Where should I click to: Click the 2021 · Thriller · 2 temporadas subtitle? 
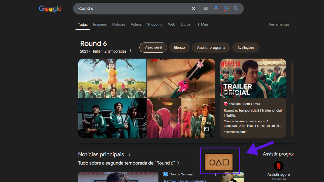[103, 51]
